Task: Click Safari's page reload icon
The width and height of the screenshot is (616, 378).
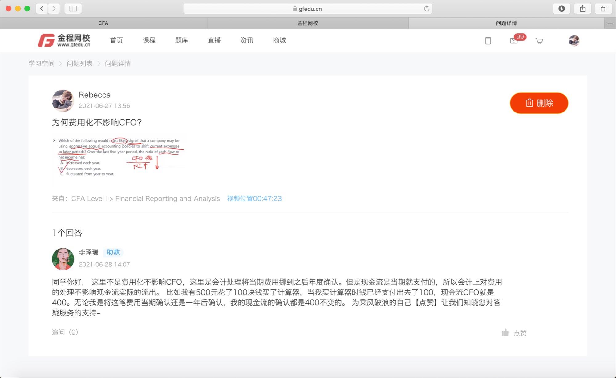Action: pos(427,9)
